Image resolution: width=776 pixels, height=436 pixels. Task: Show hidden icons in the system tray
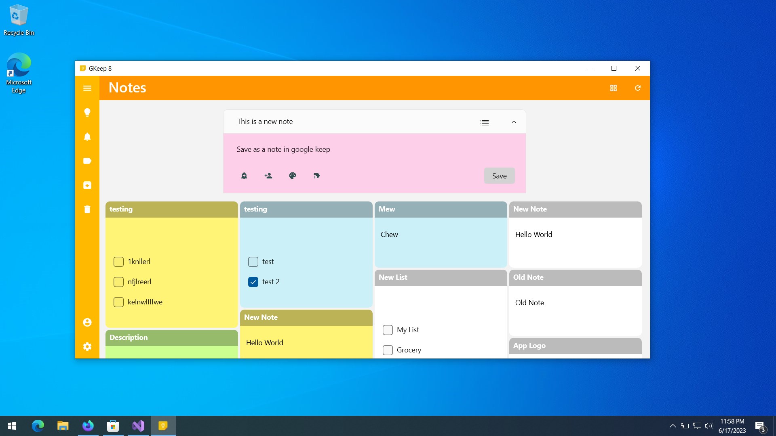click(673, 426)
